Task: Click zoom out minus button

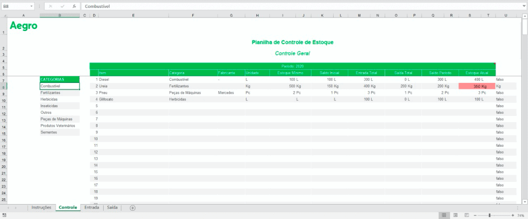Action: [475, 215]
